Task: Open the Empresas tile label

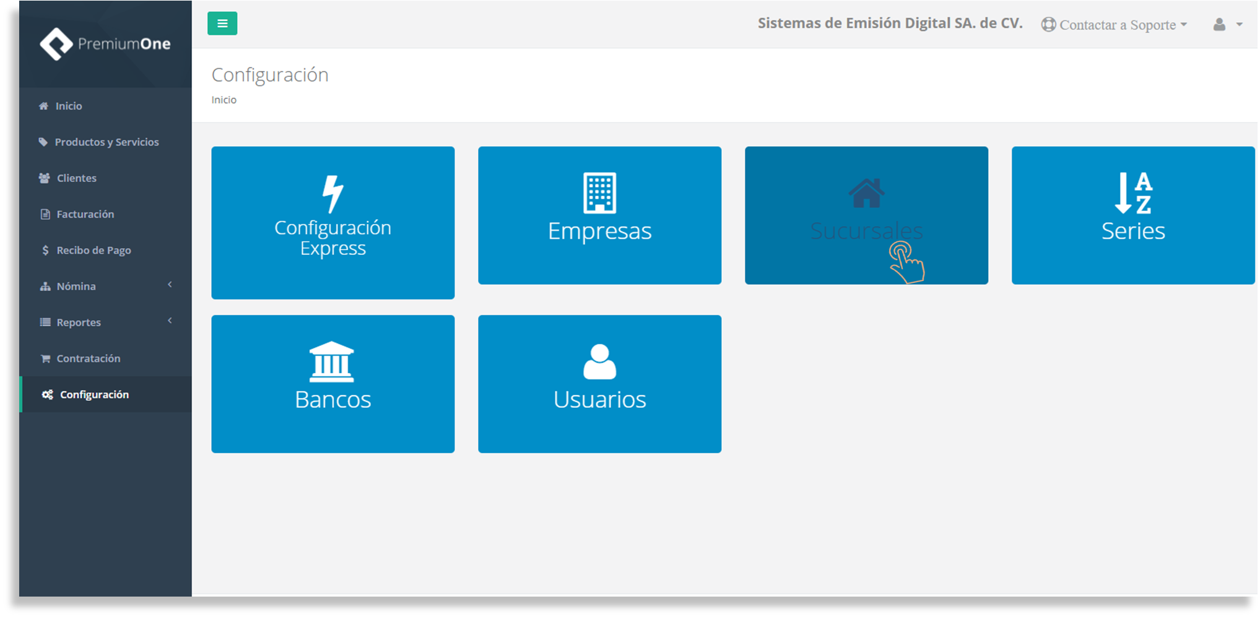Action: [x=600, y=231]
